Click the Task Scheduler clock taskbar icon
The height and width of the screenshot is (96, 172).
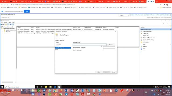pyautogui.click(x=59, y=87)
